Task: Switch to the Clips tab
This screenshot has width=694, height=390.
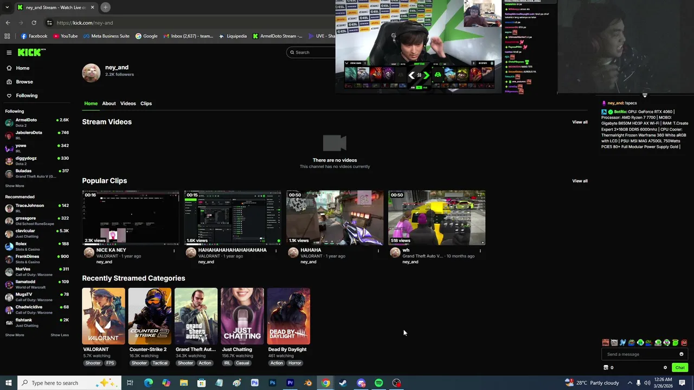Action: 146,103
